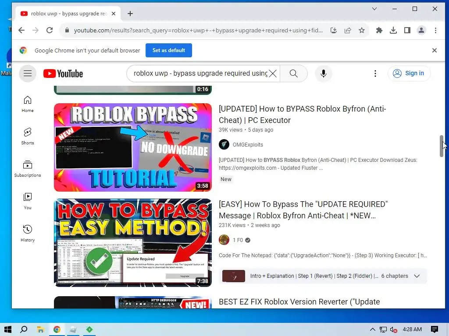The height and width of the screenshot is (336, 449).
Task: Open the YouTube hamburger guide menu
Action: pyautogui.click(x=28, y=73)
